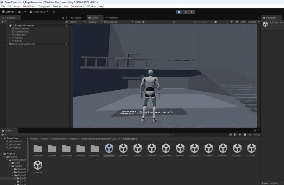
Task: Pause the running game
Action: (186, 12)
